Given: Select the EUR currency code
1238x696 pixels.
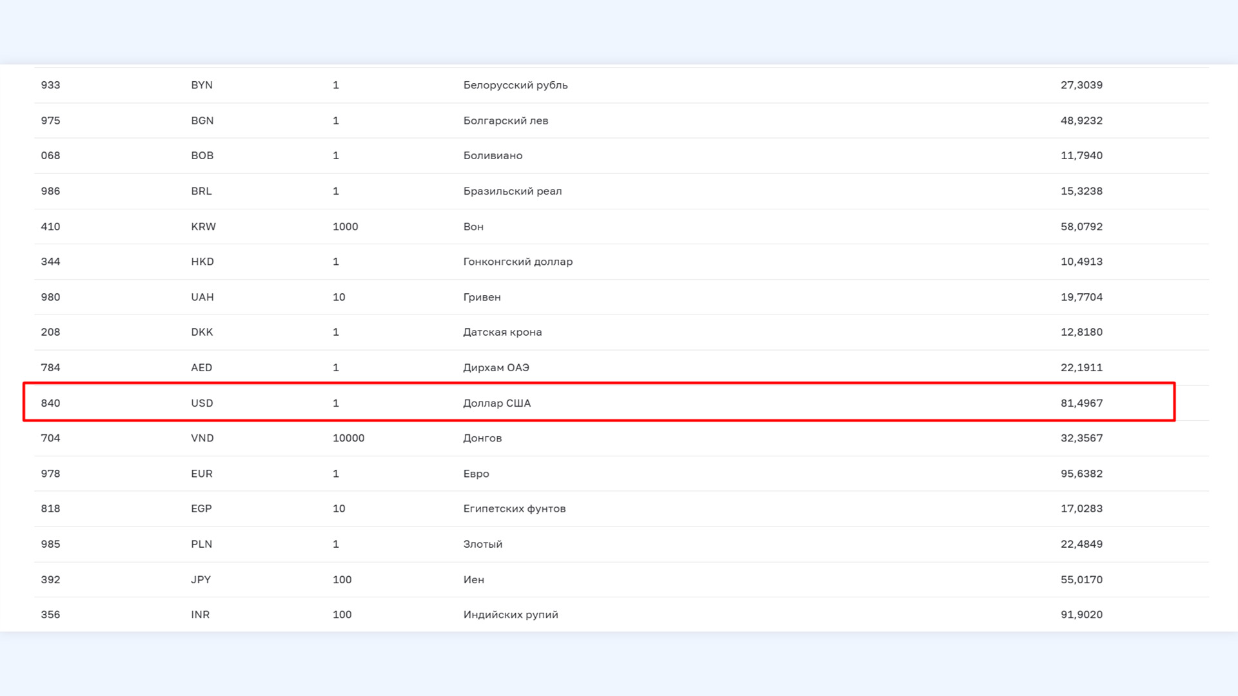Looking at the screenshot, I should (201, 474).
